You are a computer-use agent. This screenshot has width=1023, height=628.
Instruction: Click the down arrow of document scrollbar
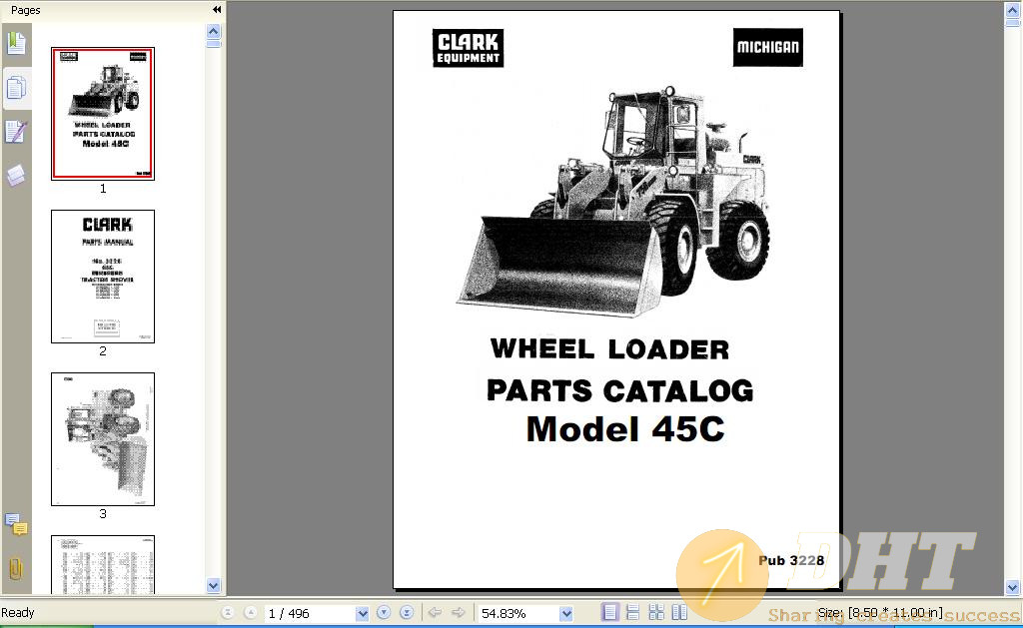click(x=1013, y=588)
